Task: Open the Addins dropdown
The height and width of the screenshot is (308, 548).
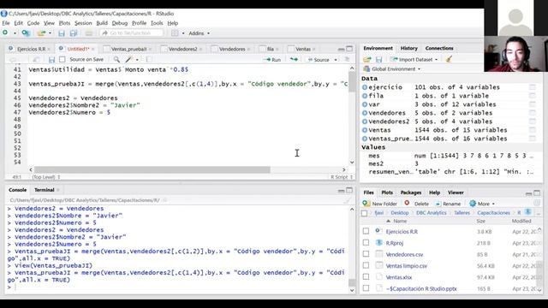Action: point(200,33)
